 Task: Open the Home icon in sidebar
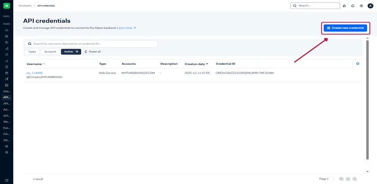[6, 30]
